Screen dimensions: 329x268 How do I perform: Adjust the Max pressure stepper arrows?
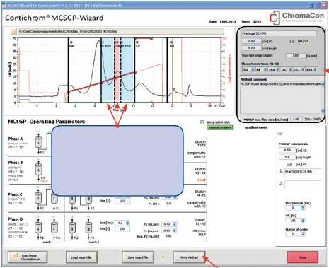point(303,208)
